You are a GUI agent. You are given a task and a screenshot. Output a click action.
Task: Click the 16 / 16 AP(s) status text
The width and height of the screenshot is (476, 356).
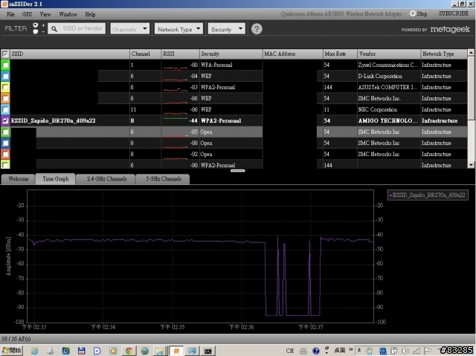click(16, 339)
